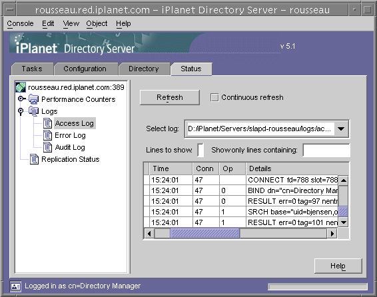Click the log table scroll up arrow
The width and height of the screenshot is (377, 297).
pos(343,180)
